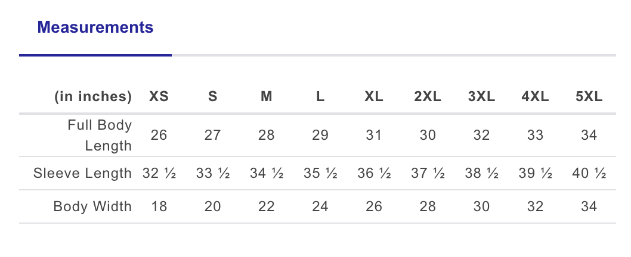631x257 pixels.
Task: Select the Body Width row label
Action: click(x=92, y=207)
